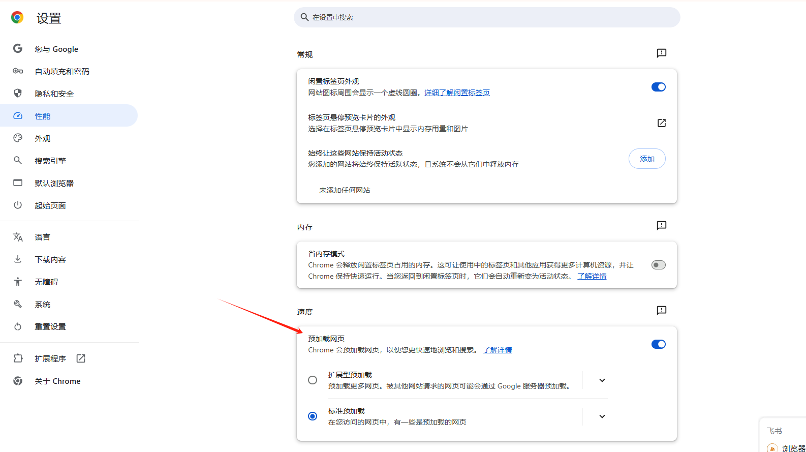Screen dimensions: 806x452
Task: Click 速度 section heading
Action: 305,312
